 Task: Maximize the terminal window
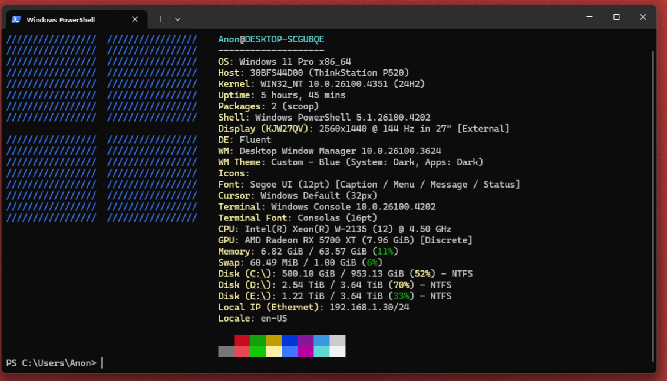coord(616,17)
